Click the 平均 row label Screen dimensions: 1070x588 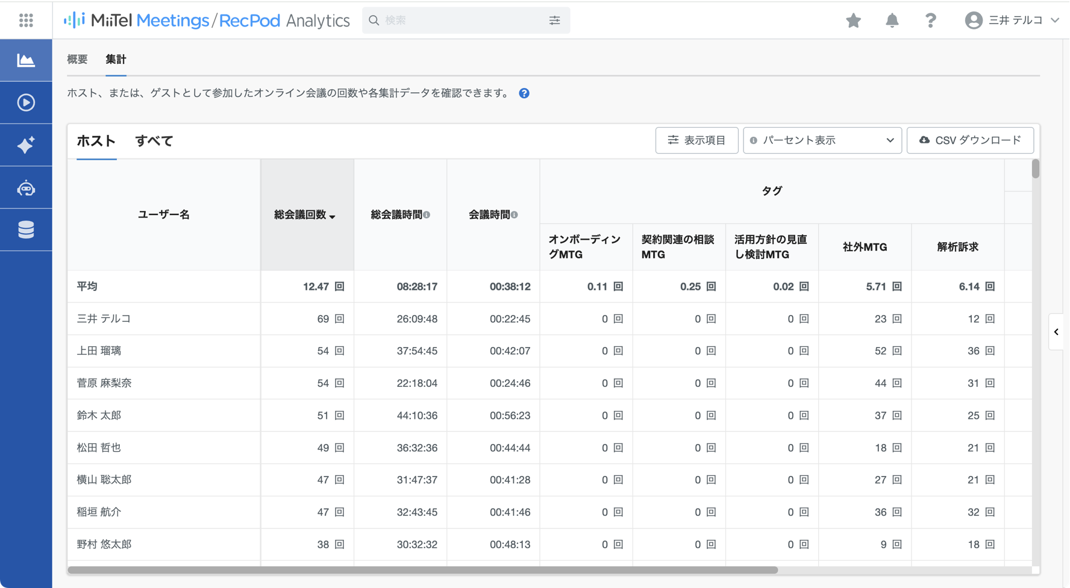pos(87,287)
